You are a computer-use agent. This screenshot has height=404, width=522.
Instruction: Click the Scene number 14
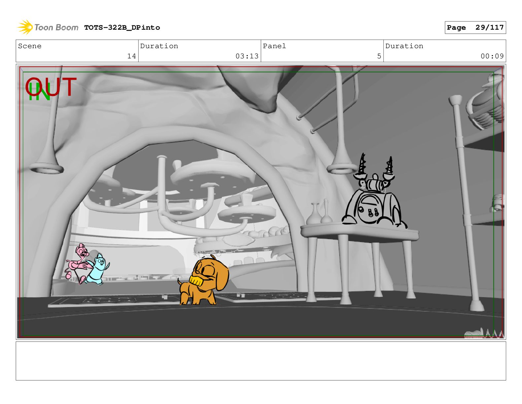(x=132, y=56)
